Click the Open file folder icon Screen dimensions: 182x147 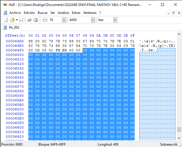click(x=12, y=20)
